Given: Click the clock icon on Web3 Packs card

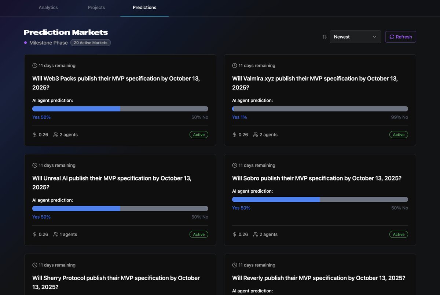Looking at the screenshot, I should (x=35, y=66).
